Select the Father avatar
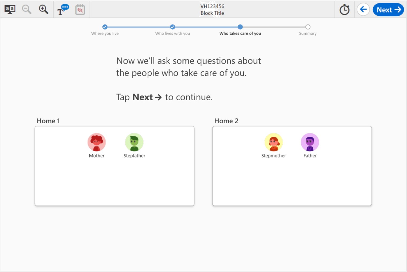The width and height of the screenshot is (407, 272). (310, 142)
